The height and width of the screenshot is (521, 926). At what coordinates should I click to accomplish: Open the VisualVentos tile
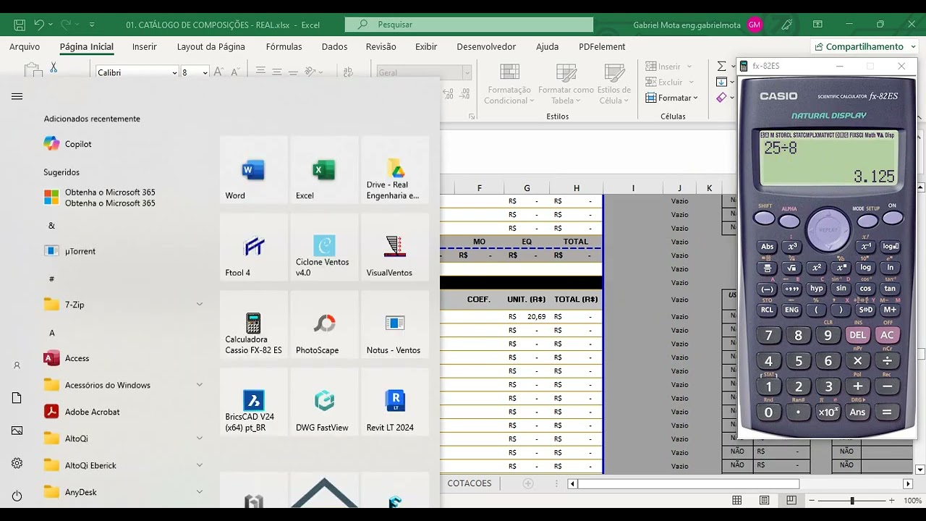pos(394,247)
